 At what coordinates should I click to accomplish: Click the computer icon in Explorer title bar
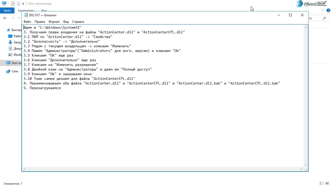pos(4,4)
